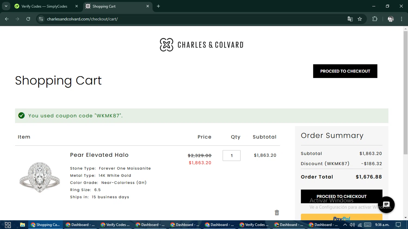Image resolution: width=408 pixels, height=229 pixels.
Task: Select the Order Total amount $1,676.88
Action: 369,177
